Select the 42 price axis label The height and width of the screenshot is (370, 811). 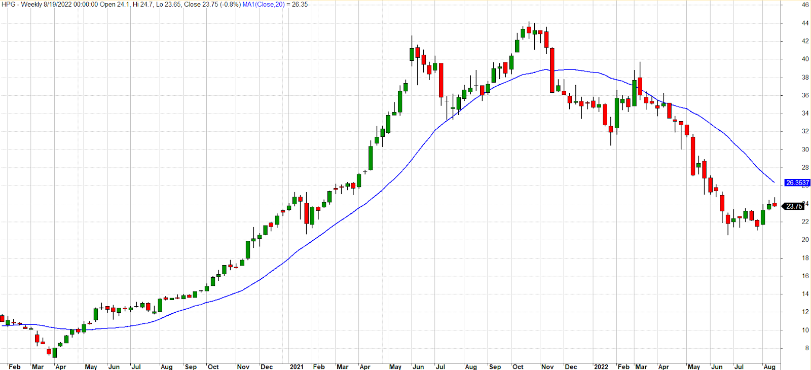point(805,41)
